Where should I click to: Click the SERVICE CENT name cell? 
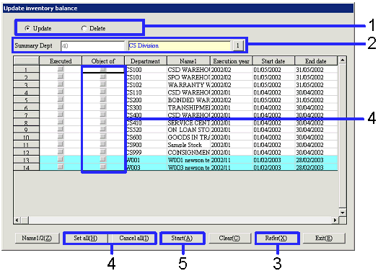[189, 123]
